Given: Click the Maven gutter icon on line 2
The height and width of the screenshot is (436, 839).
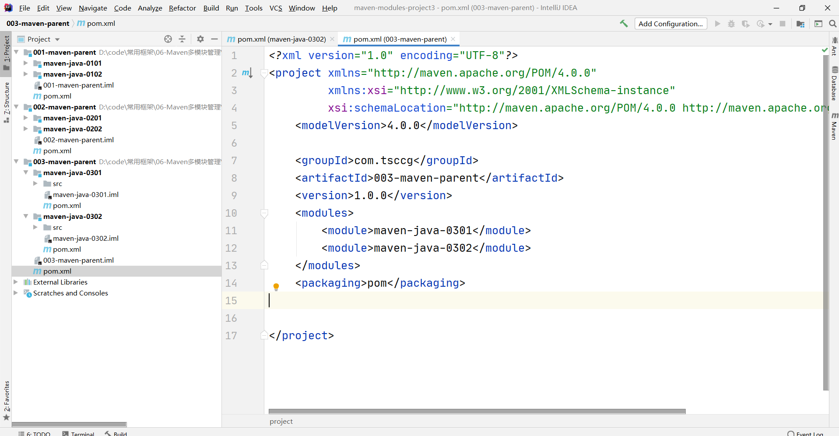Looking at the screenshot, I should pyautogui.click(x=247, y=73).
